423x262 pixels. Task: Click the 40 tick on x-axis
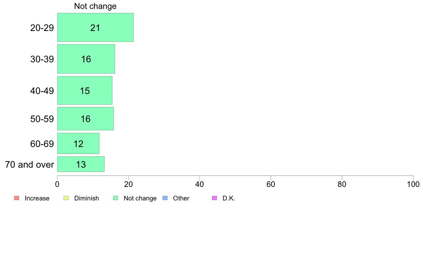coord(200,184)
